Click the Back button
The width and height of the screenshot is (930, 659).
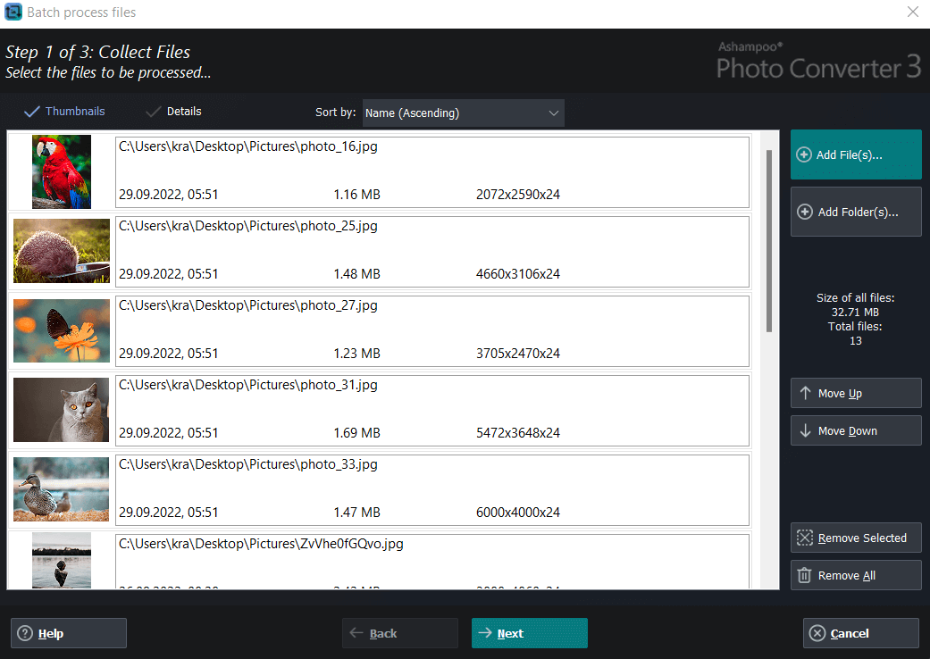click(x=399, y=633)
